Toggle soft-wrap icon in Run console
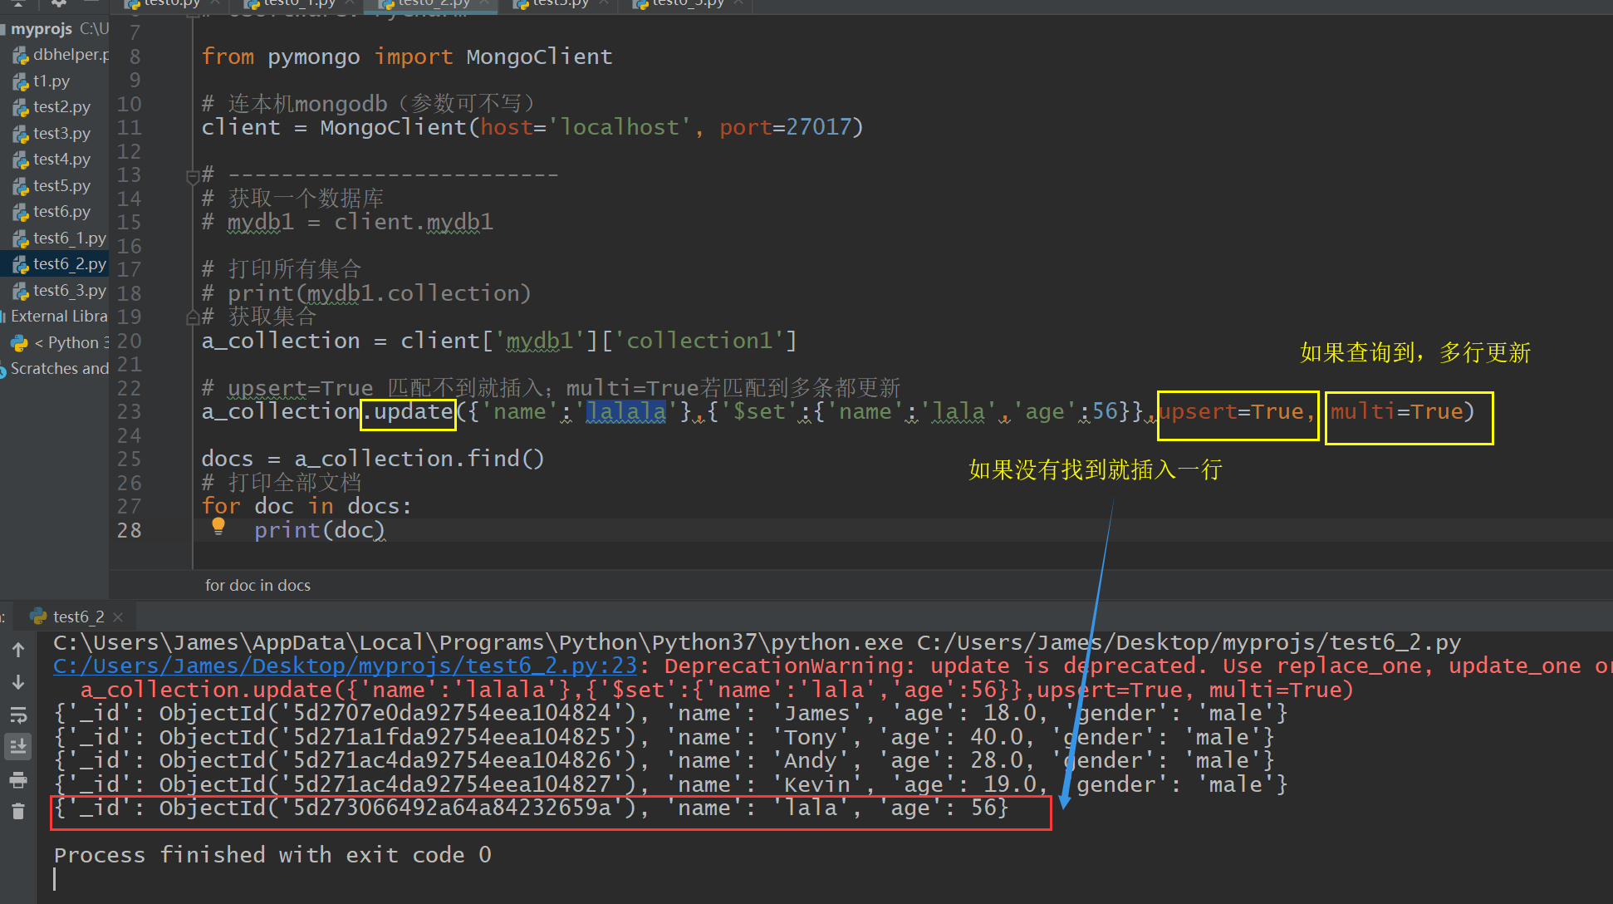 click(18, 715)
